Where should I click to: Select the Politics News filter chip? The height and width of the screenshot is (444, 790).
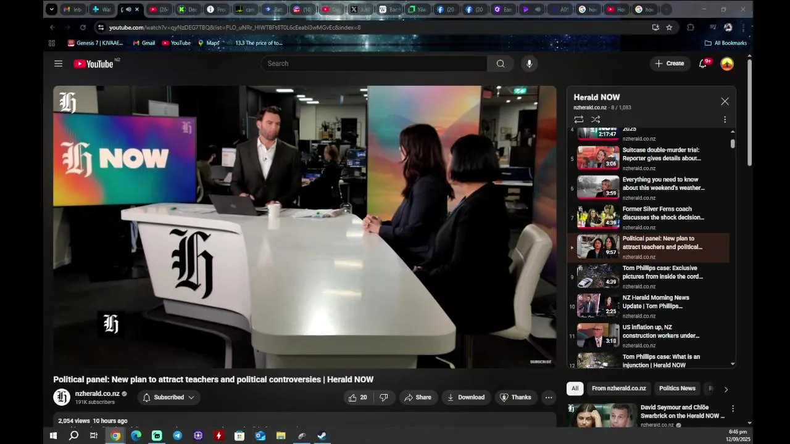pos(677,388)
